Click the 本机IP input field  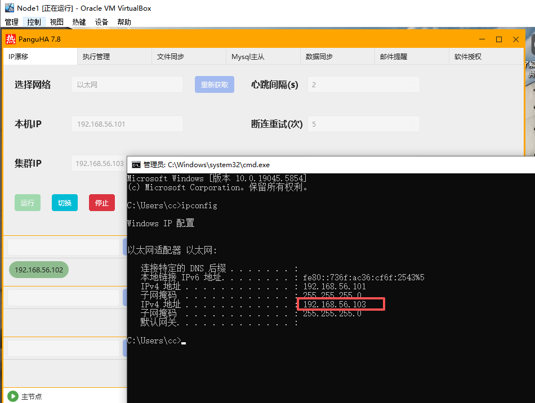click(127, 124)
